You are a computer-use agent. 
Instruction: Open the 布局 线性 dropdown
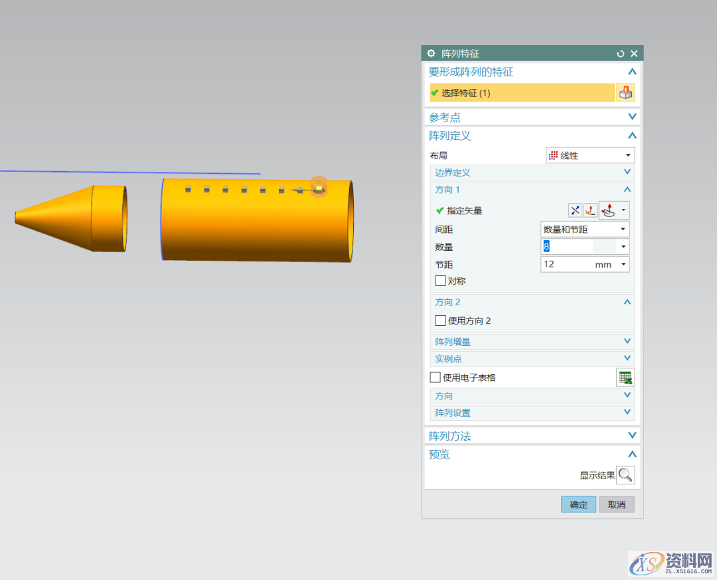pos(590,155)
